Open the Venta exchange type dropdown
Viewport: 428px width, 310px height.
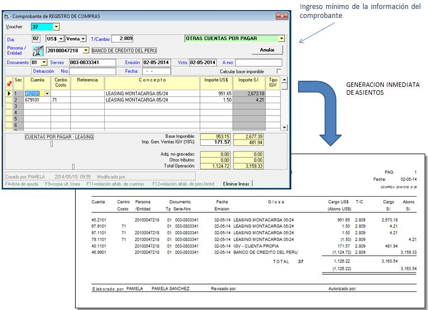[x=83, y=39]
